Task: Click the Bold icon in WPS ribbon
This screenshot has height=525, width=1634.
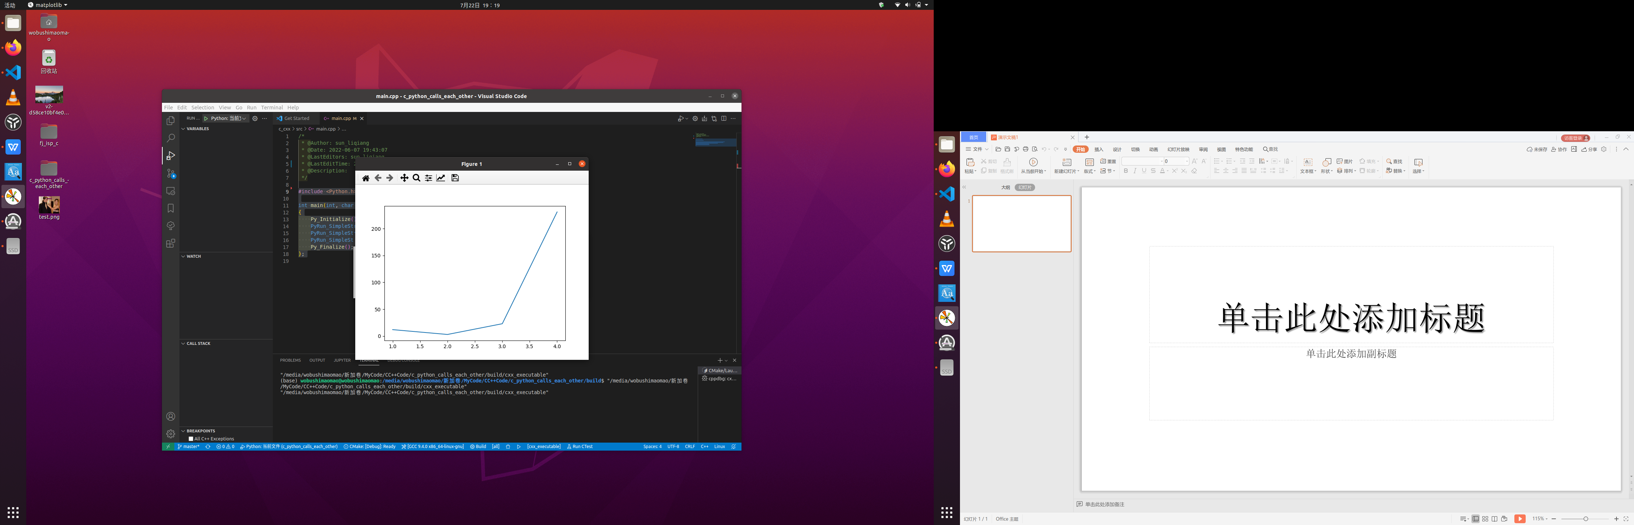Action: [1126, 171]
